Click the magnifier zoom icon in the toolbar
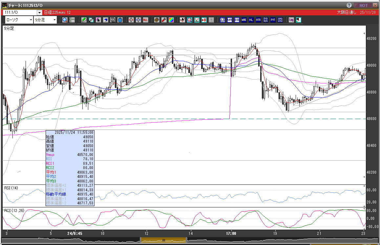The image size is (380, 245). pyautogui.click(x=65, y=20)
